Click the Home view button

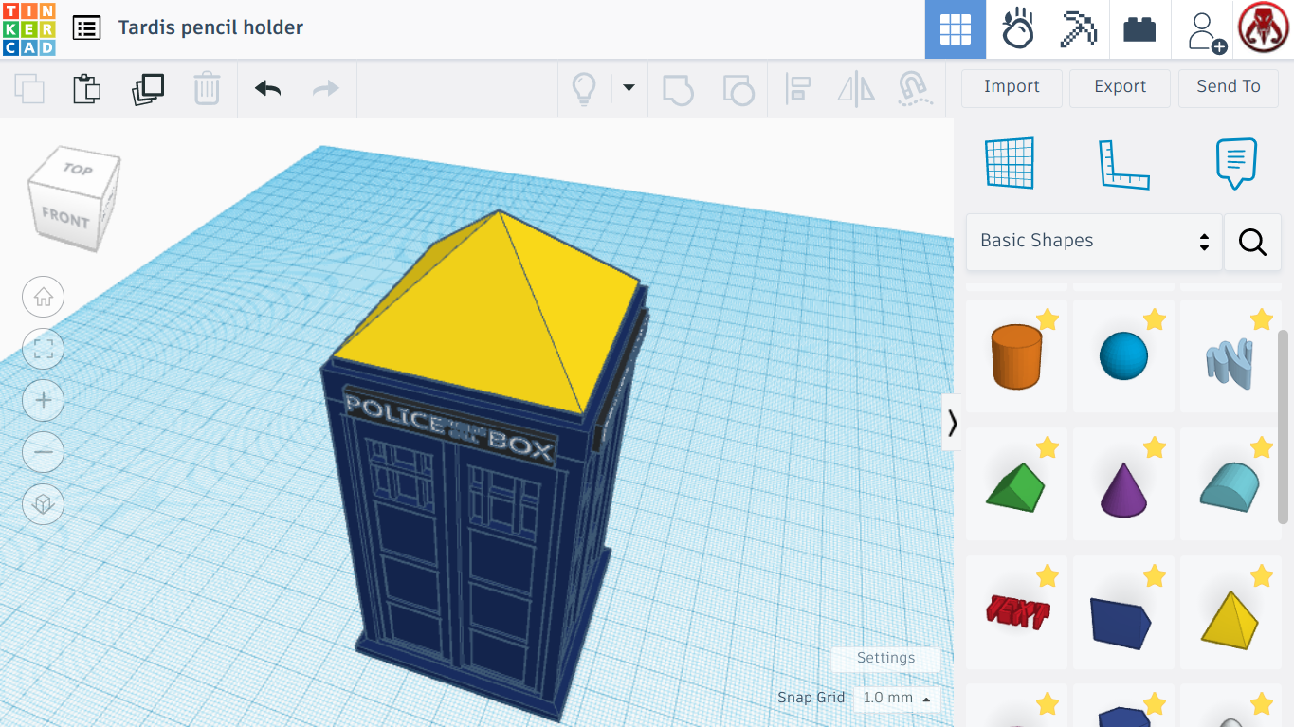coord(44,298)
